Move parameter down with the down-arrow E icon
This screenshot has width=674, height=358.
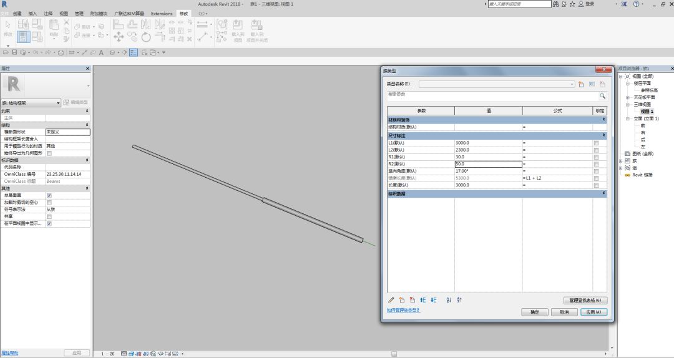click(433, 300)
